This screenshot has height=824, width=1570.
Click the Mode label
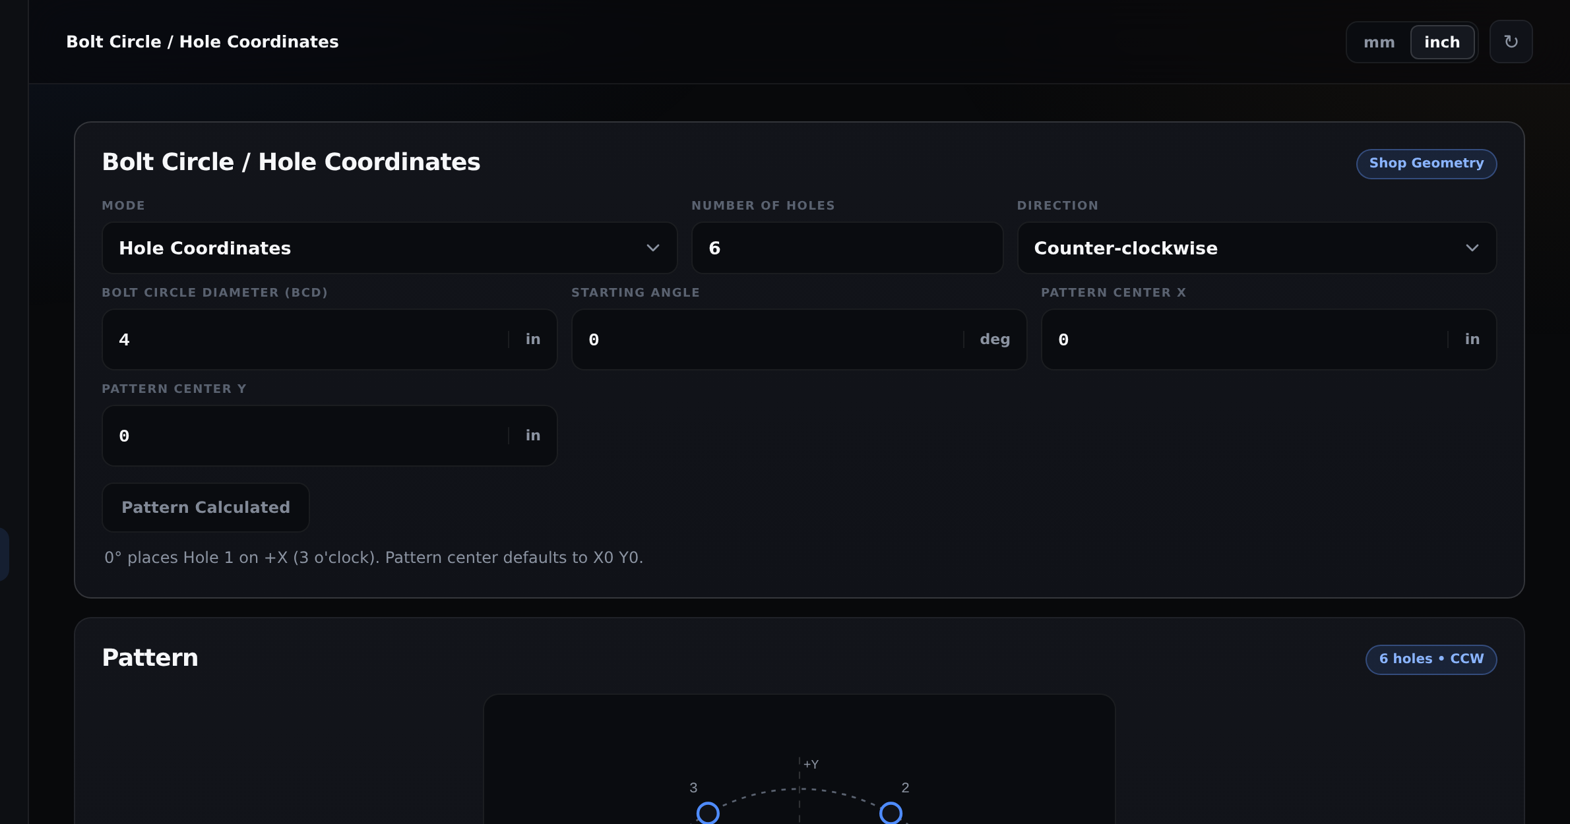coord(123,206)
